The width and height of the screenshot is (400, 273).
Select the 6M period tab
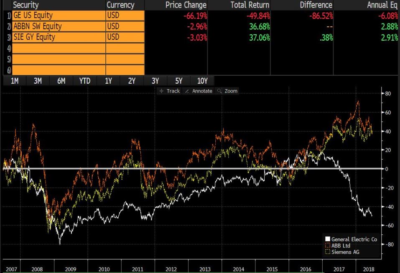[61, 81]
